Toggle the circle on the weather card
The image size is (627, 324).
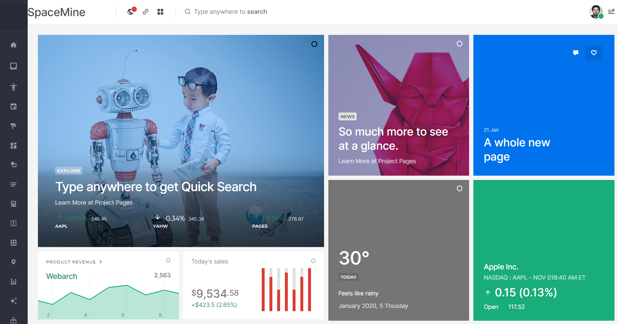(460, 188)
